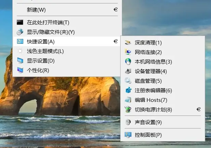Click the gears icon beside 磁盘管理(5)
211x148 pixels.
pyautogui.click(x=128, y=81)
